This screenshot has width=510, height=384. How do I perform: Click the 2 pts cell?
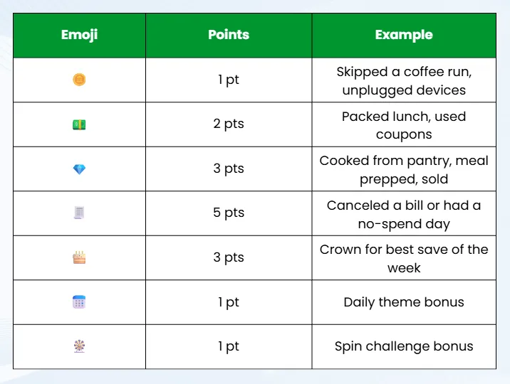point(229,124)
